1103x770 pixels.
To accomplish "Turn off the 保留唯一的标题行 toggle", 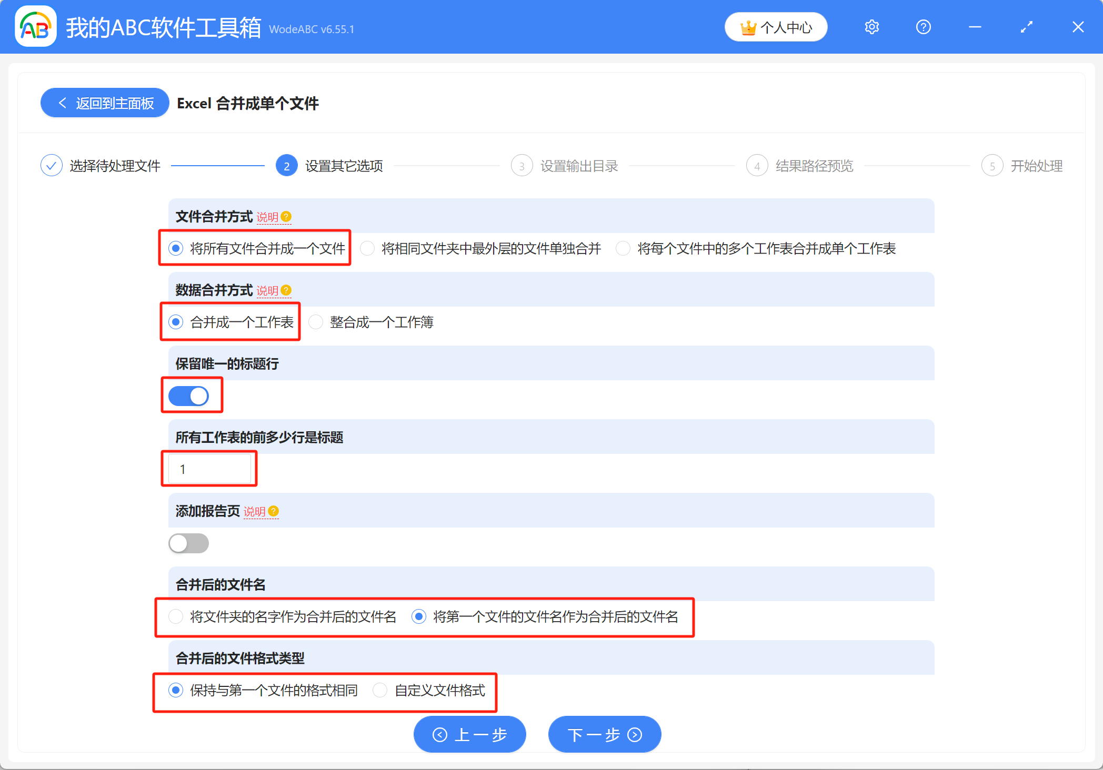I will pos(192,396).
